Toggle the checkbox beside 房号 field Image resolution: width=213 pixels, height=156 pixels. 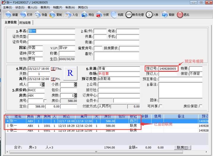click(x=45, y=101)
